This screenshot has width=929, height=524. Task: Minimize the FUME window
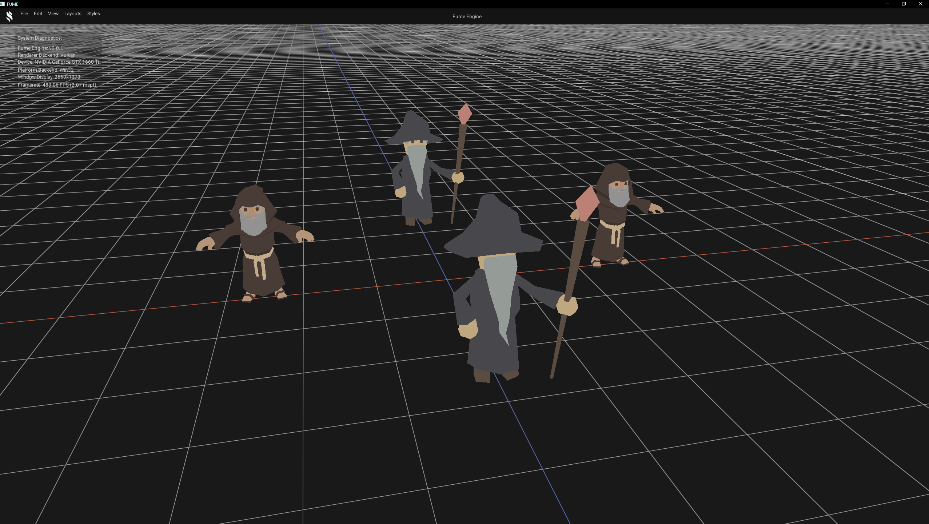click(888, 4)
